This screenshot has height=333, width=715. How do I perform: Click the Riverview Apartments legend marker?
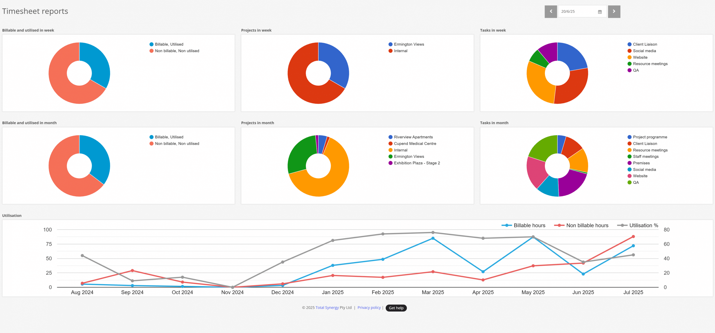point(390,137)
